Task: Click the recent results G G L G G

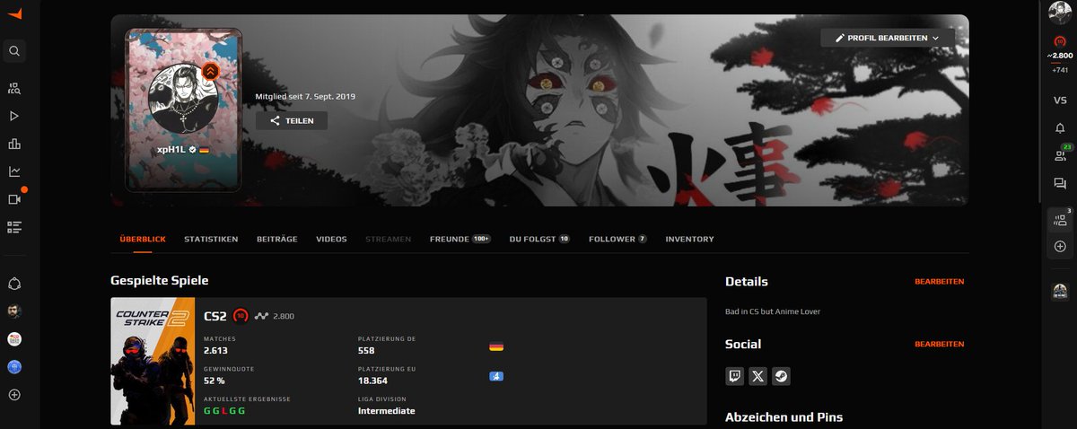Action: pos(224,410)
